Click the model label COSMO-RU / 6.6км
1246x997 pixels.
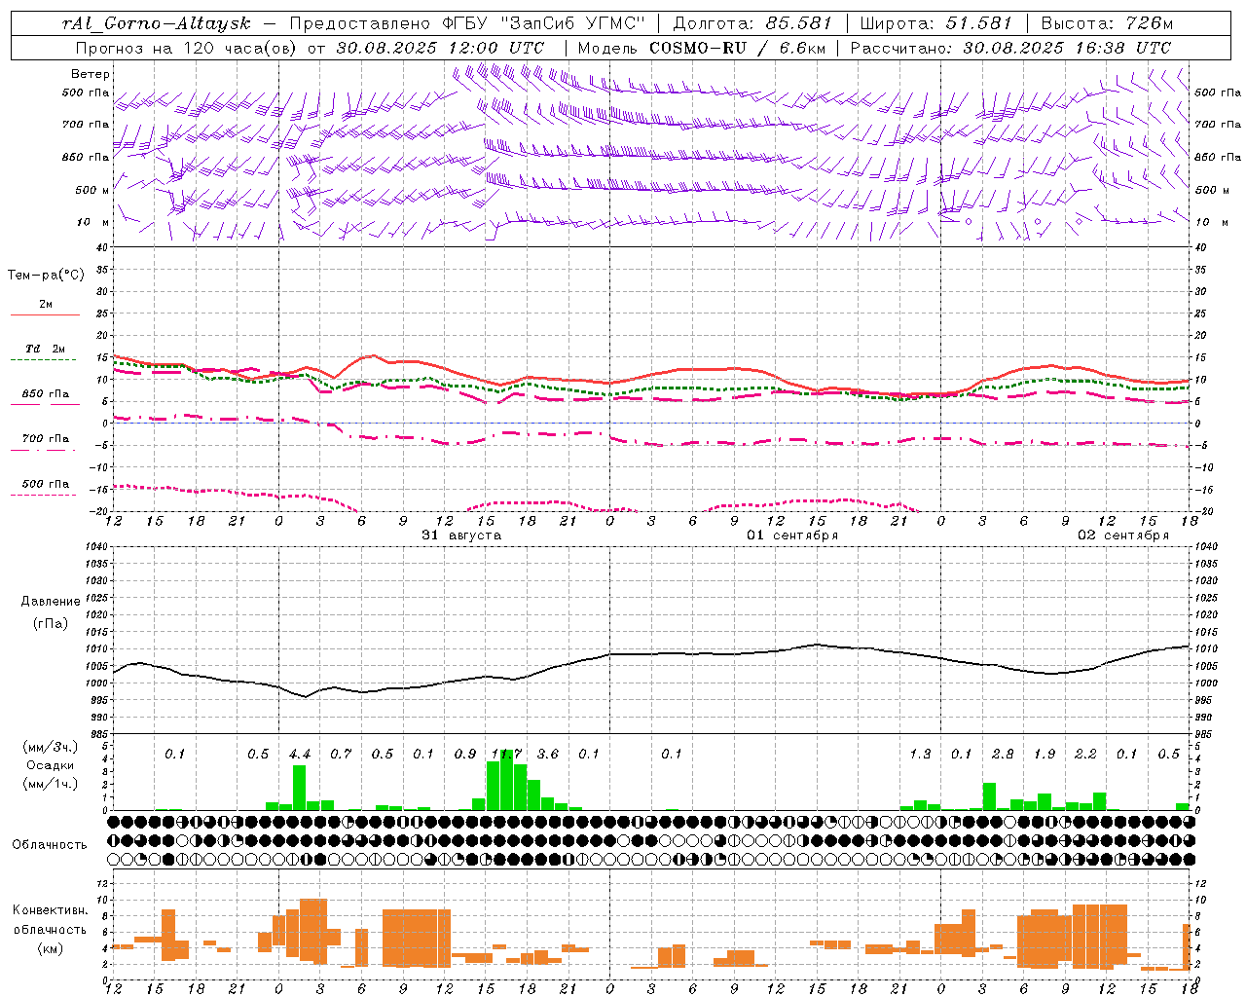(736, 47)
